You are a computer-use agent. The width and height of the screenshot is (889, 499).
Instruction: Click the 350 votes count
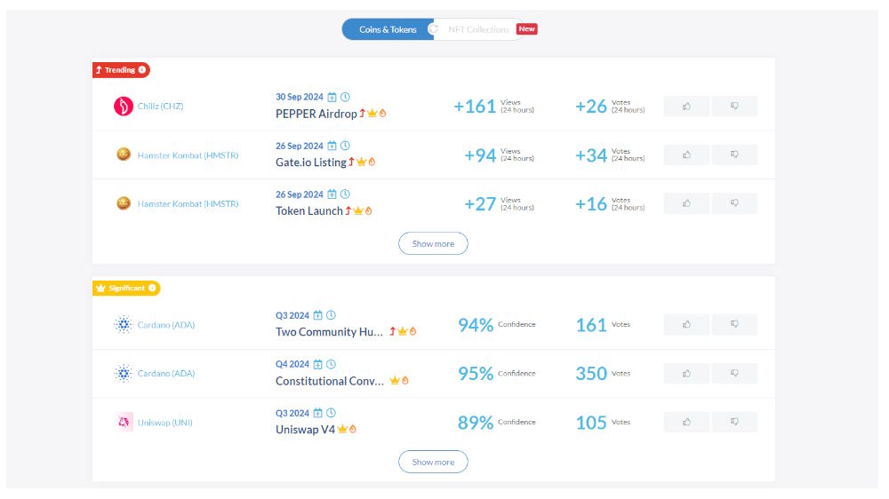pos(591,374)
